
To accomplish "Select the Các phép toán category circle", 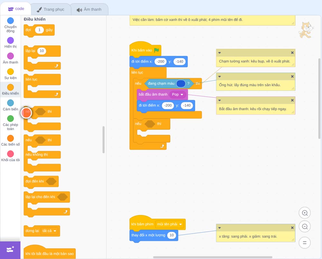I will (11, 119).
